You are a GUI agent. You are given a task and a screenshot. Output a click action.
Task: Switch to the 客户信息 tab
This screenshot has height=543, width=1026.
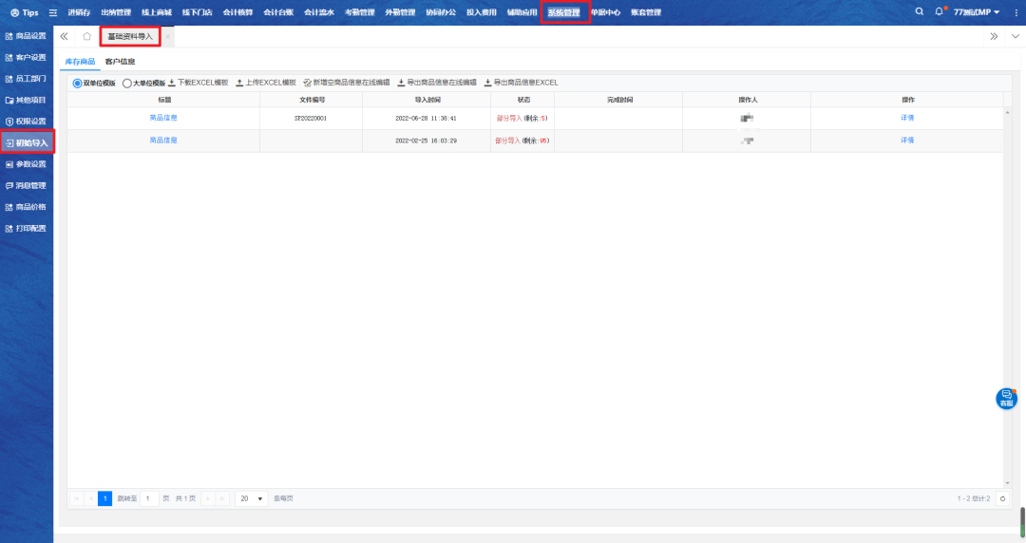point(120,61)
